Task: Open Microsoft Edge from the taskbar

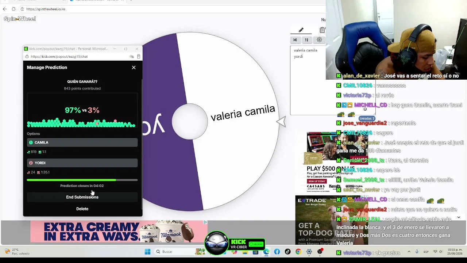Action: tap(267, 252)
